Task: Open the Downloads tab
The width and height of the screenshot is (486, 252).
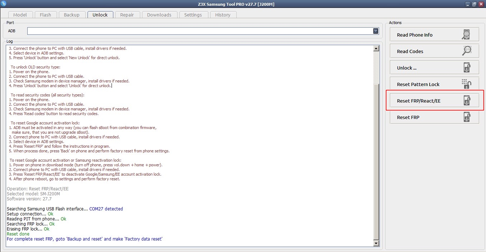Action: click(x=159, y=15)
